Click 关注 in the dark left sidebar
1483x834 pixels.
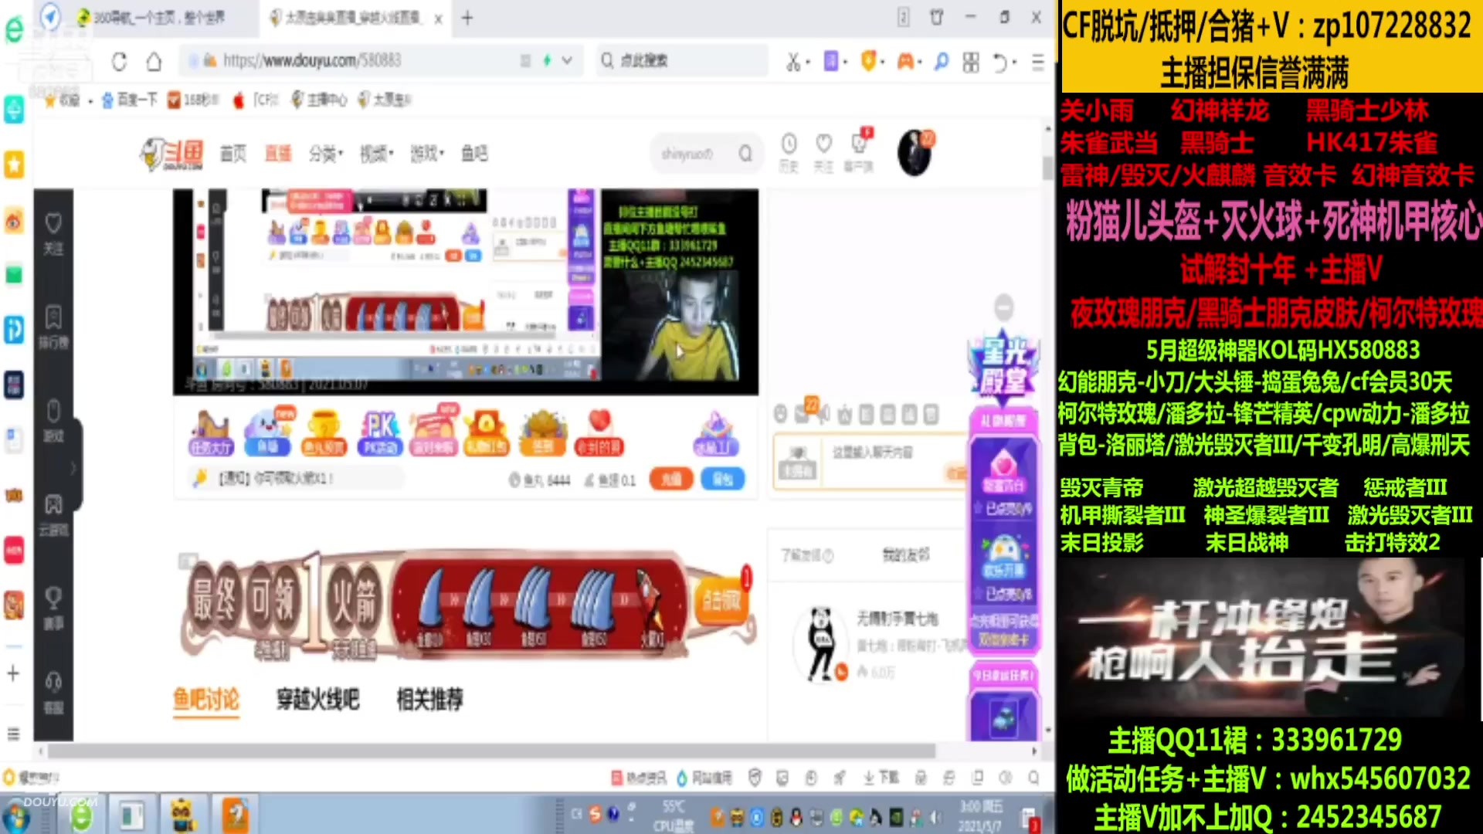point(53,234)
